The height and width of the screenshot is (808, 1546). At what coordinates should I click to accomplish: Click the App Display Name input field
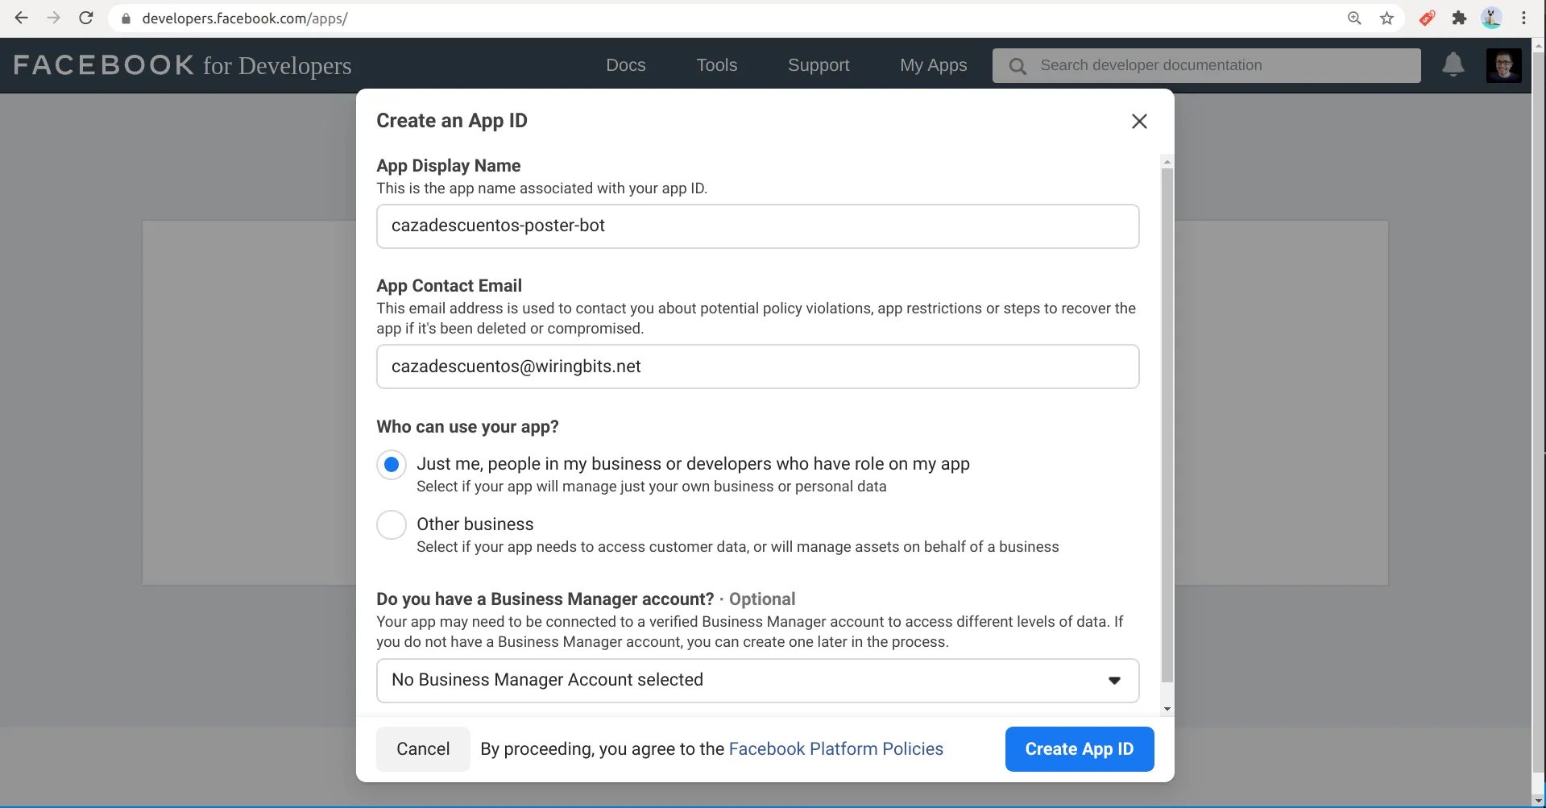tap(757, 226)
